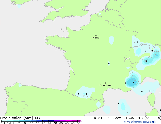161x124 pixels.
Task: Click the 'Precipitation [mm]' title text
Action: pyautogui.click(x=17, y=118)
